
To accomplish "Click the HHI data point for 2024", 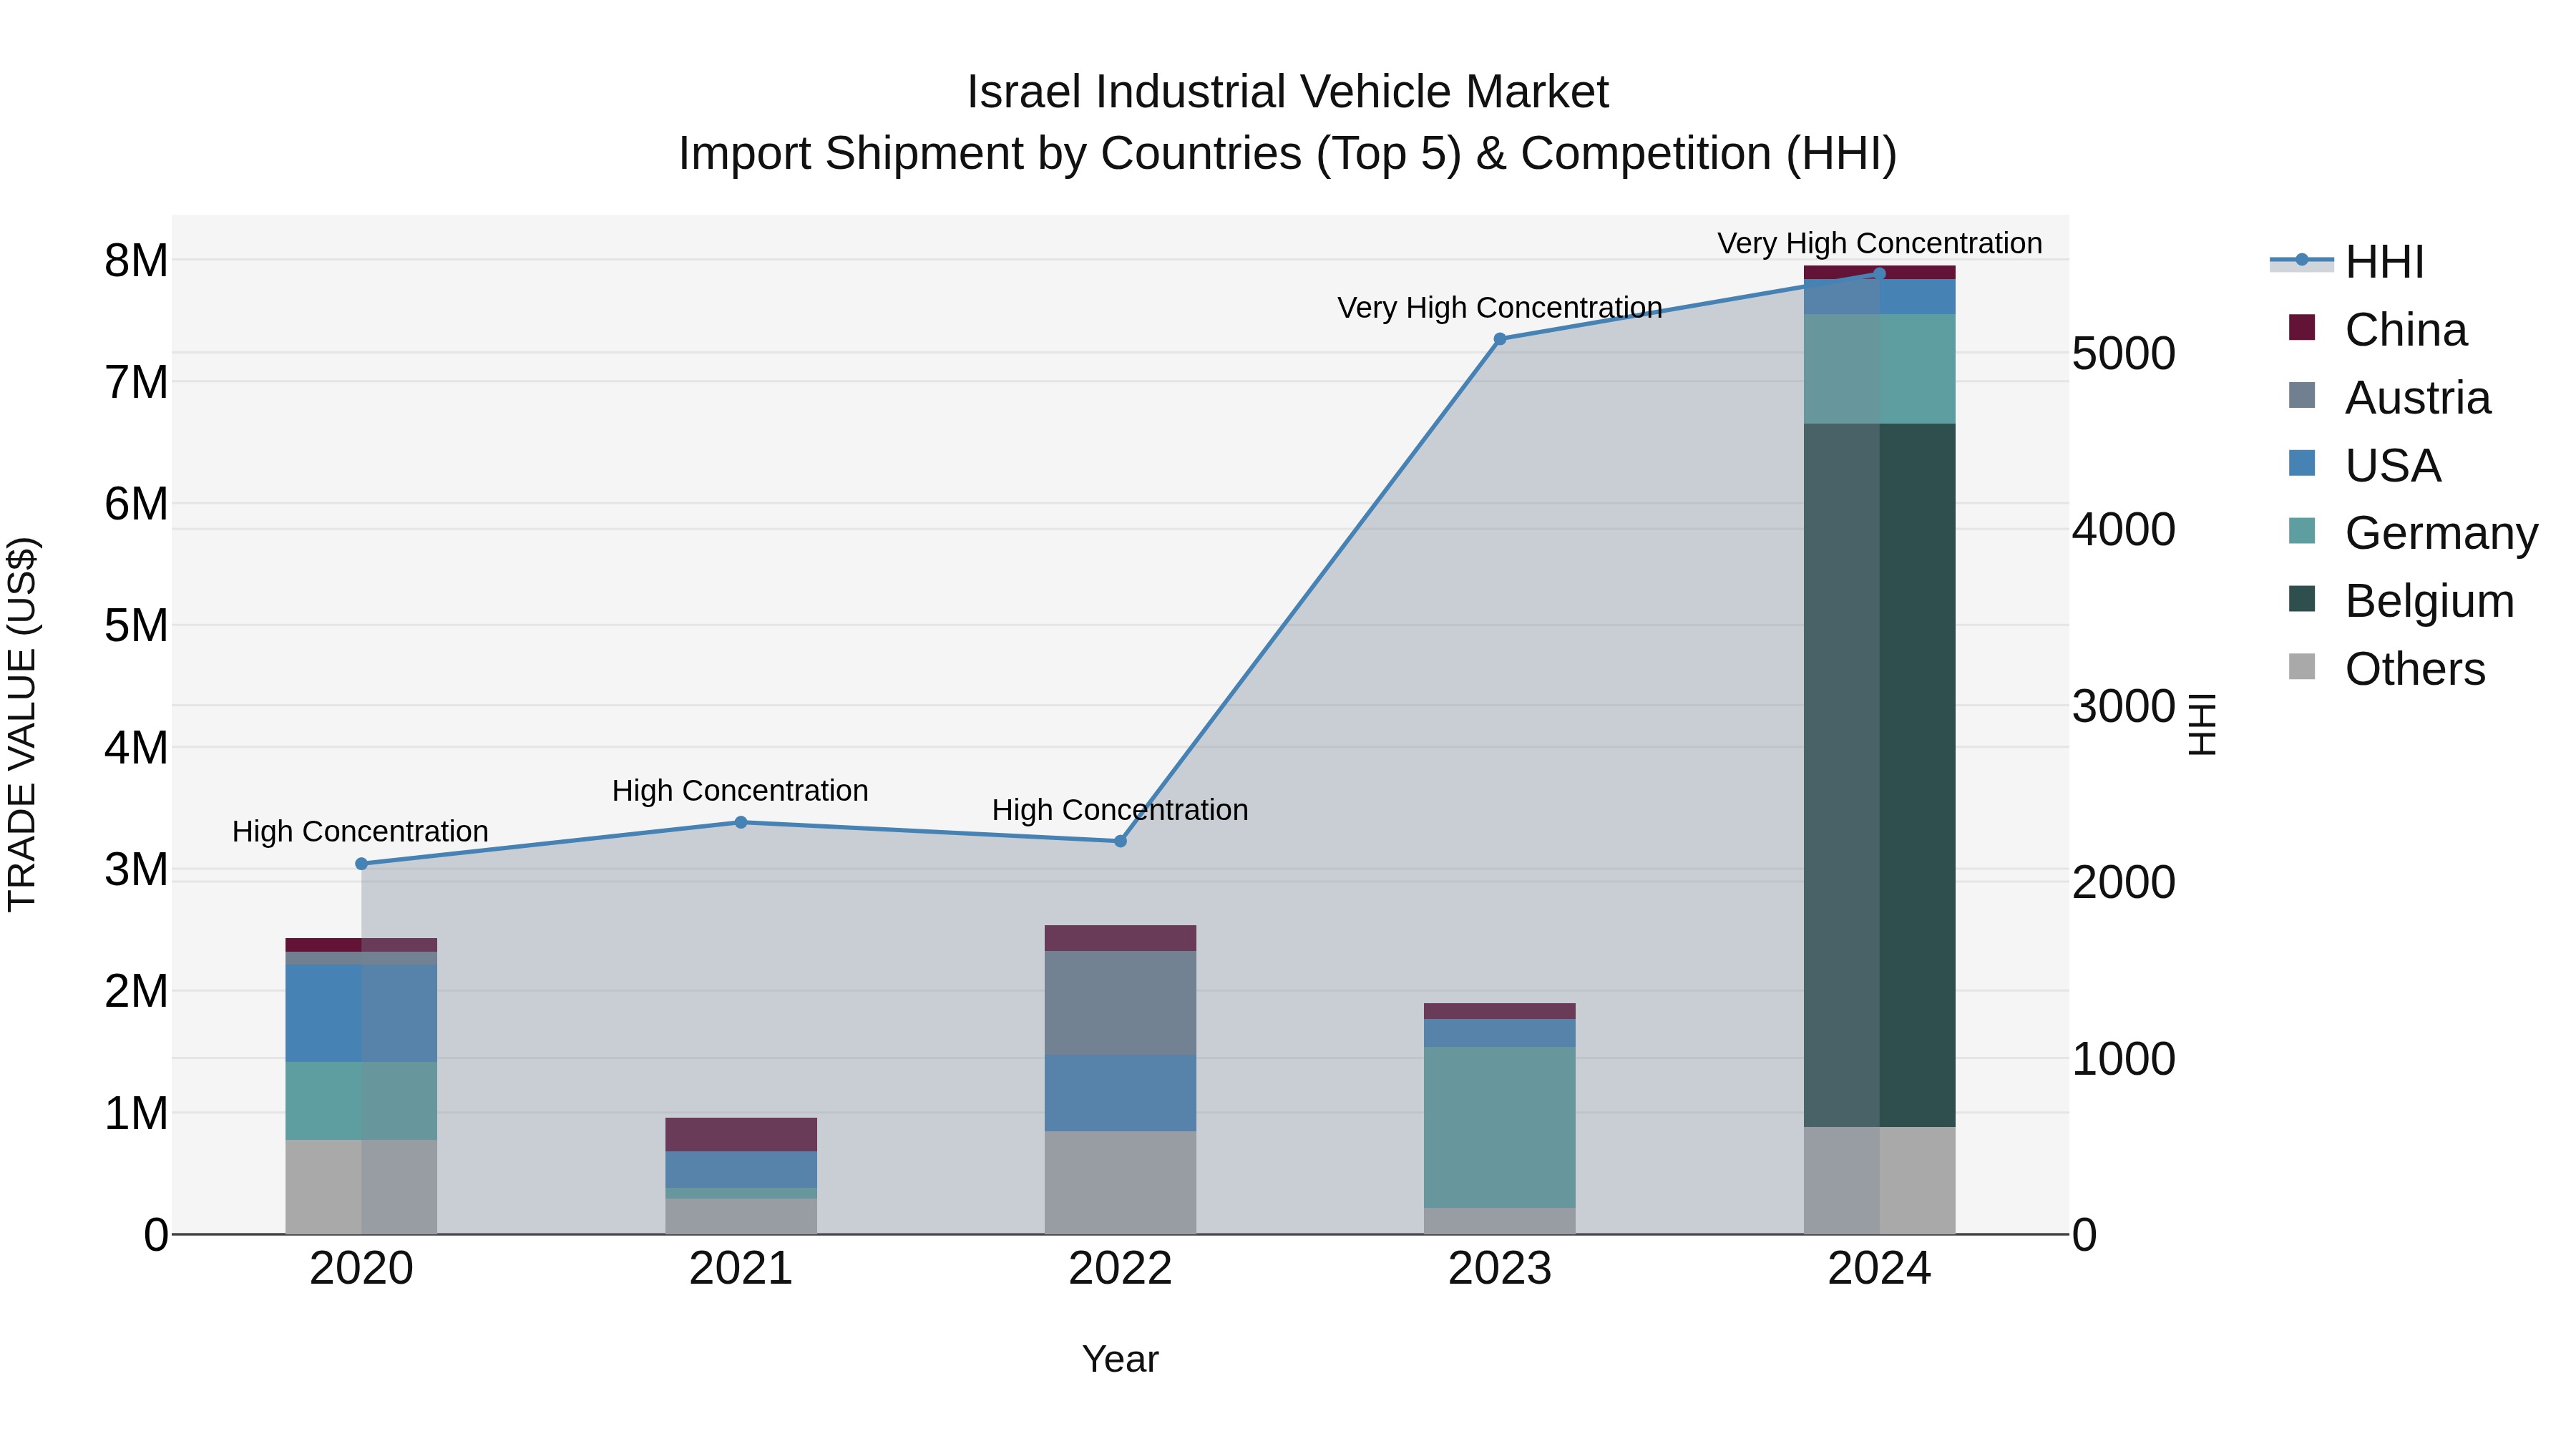I will [1879, 274].
